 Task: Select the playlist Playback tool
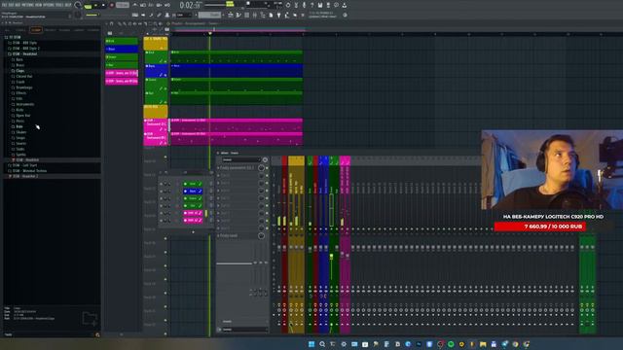coord(161,23)
